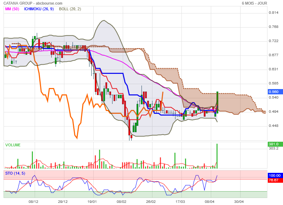
Task: Click the red 76.67 stochastic value tag
Action: point(275,180)
